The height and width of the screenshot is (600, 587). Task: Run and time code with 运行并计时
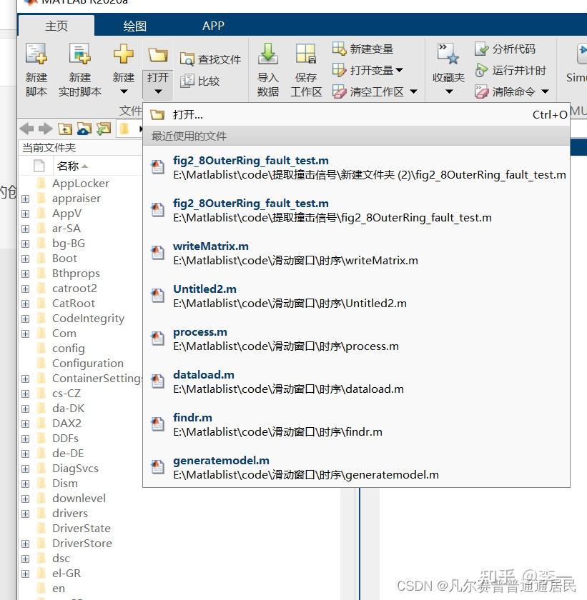click(x=513, y=71)
